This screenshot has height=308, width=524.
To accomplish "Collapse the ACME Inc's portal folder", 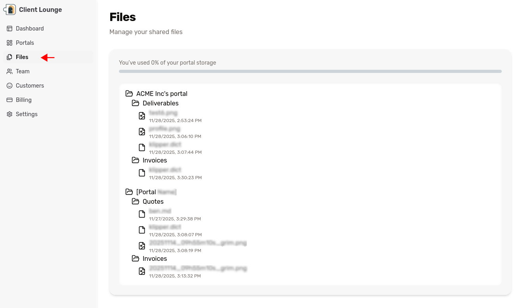I will [129, 93].
